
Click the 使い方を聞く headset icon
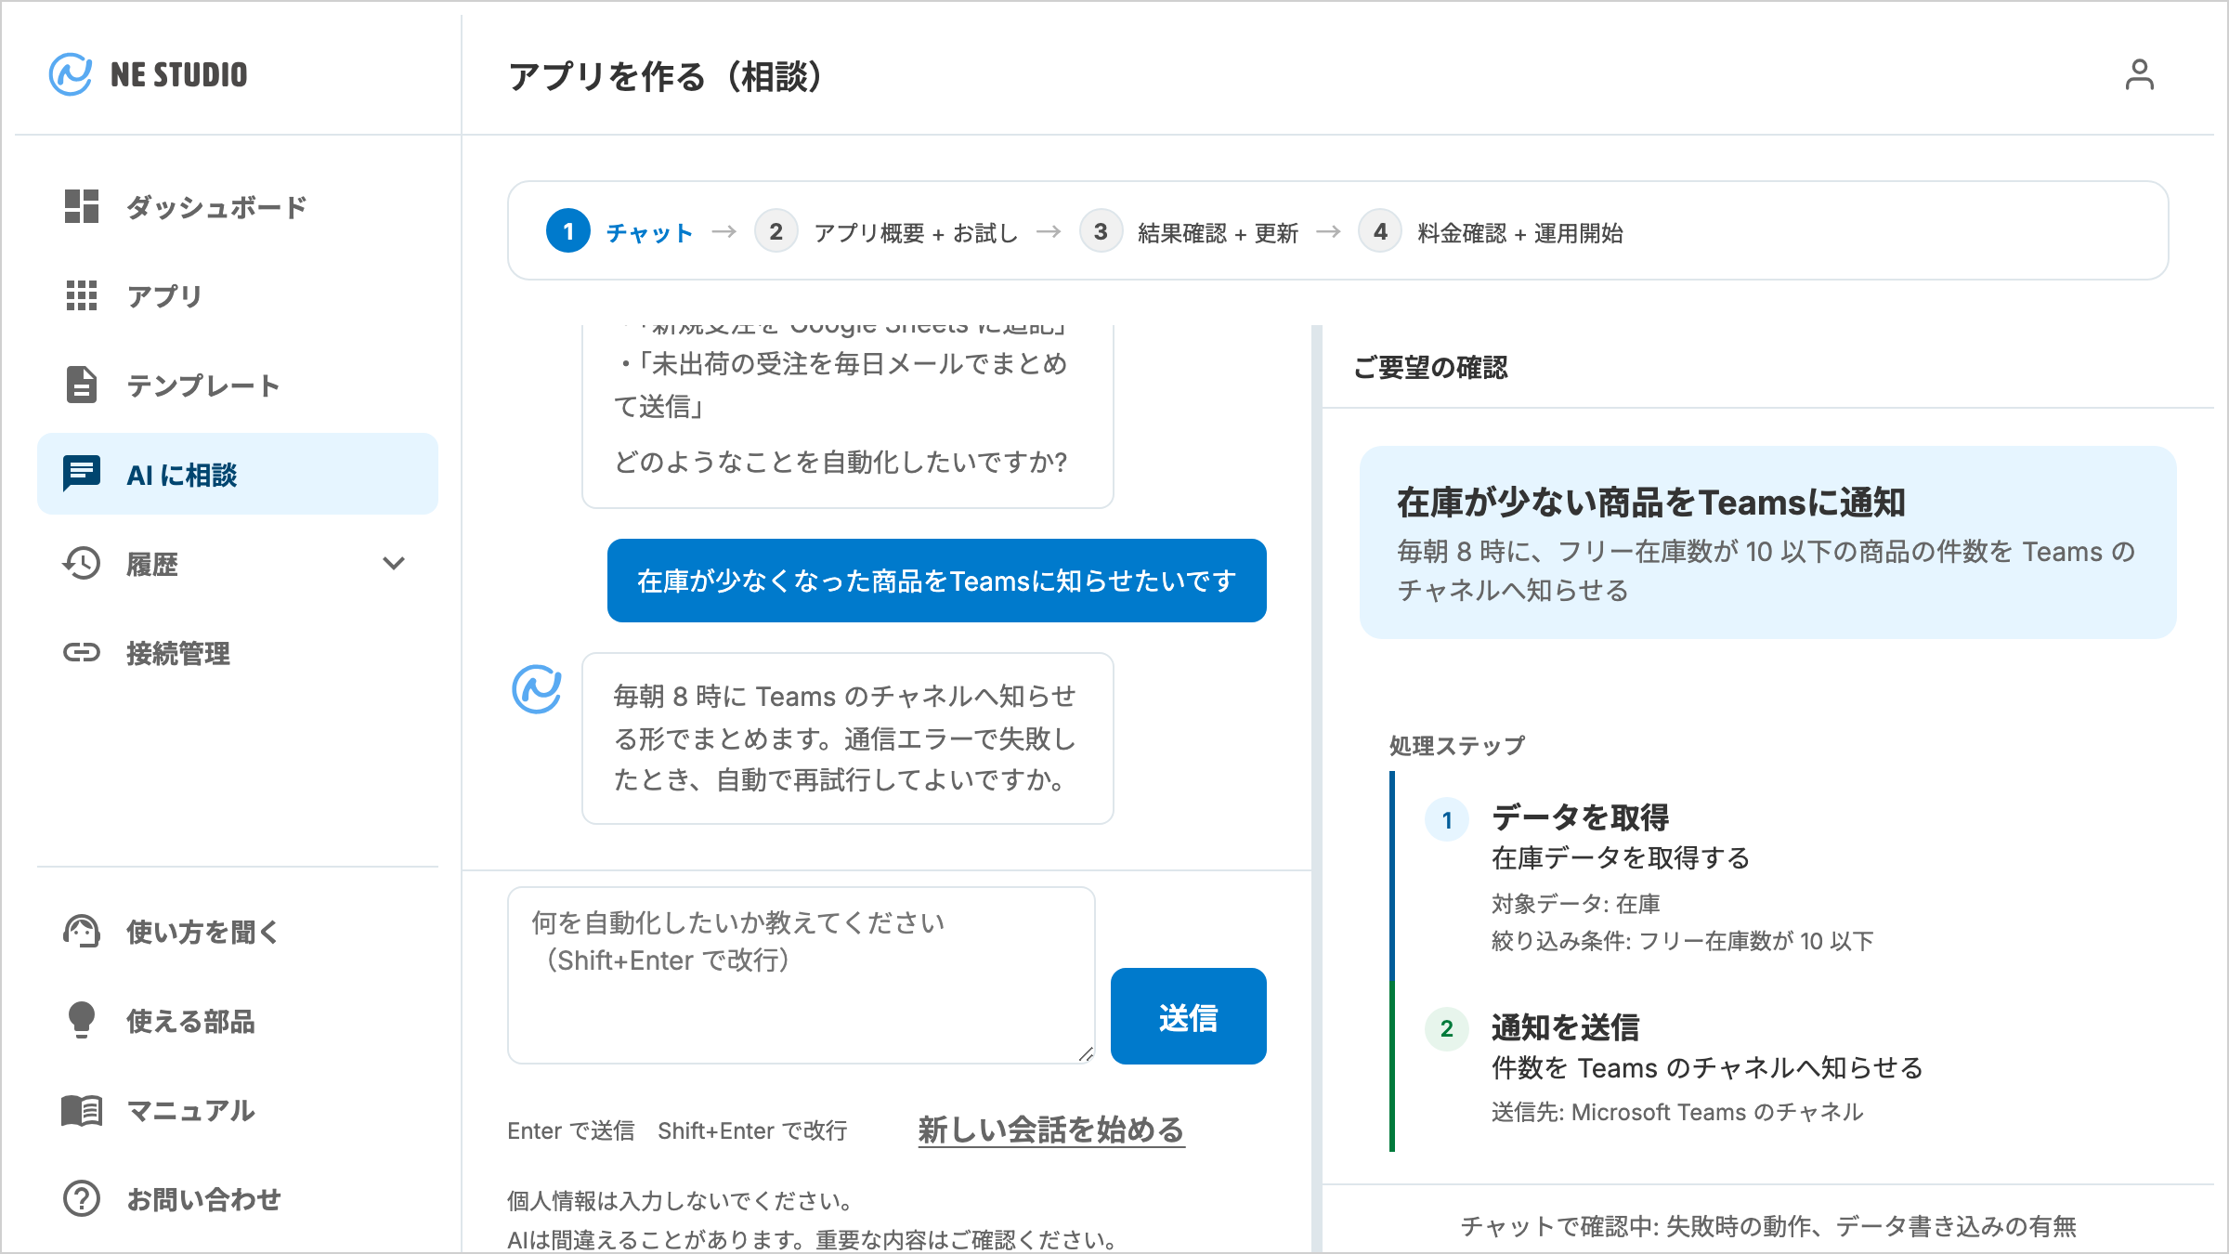82,931
